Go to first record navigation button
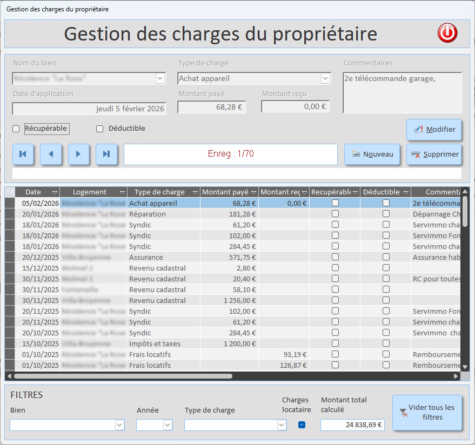This screenshot has height=445, width=475. click(x=23, y=154)
